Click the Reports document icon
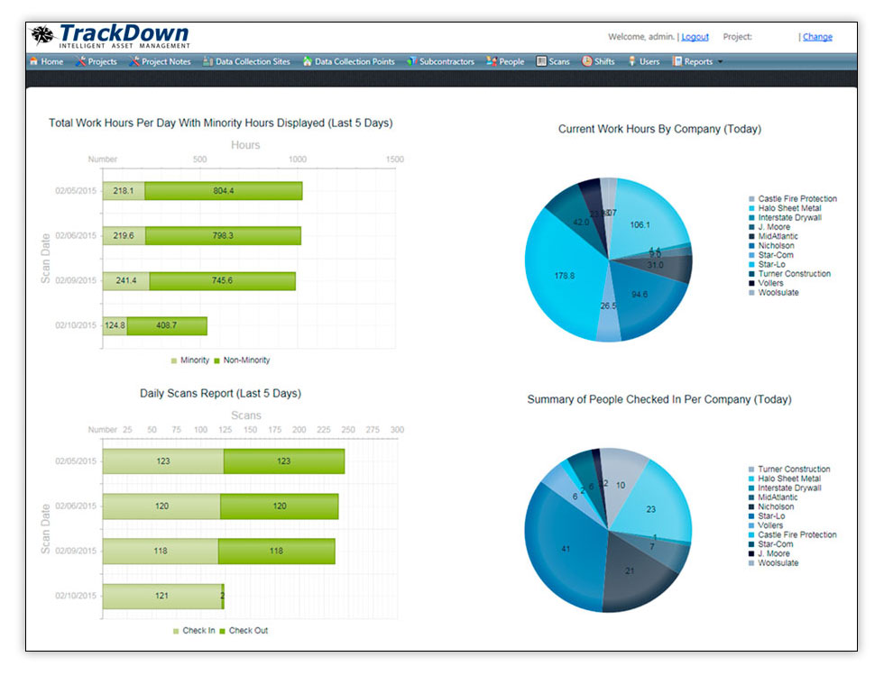 [677, 61]
